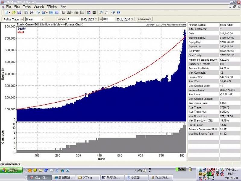Open the Analysis menu
The height and width of the screenshot is (181, 241).
[39, 7]
